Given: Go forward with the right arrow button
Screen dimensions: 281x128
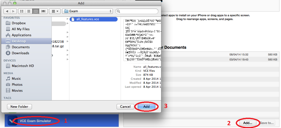Looking at the screenshot, I should pos(13,11).
